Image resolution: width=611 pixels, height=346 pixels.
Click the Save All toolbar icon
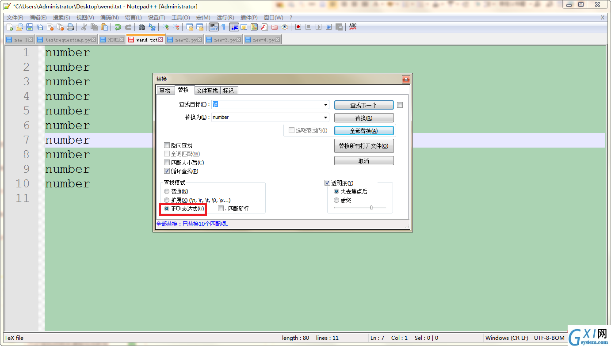pyautogui.click(x=40, y=27)
